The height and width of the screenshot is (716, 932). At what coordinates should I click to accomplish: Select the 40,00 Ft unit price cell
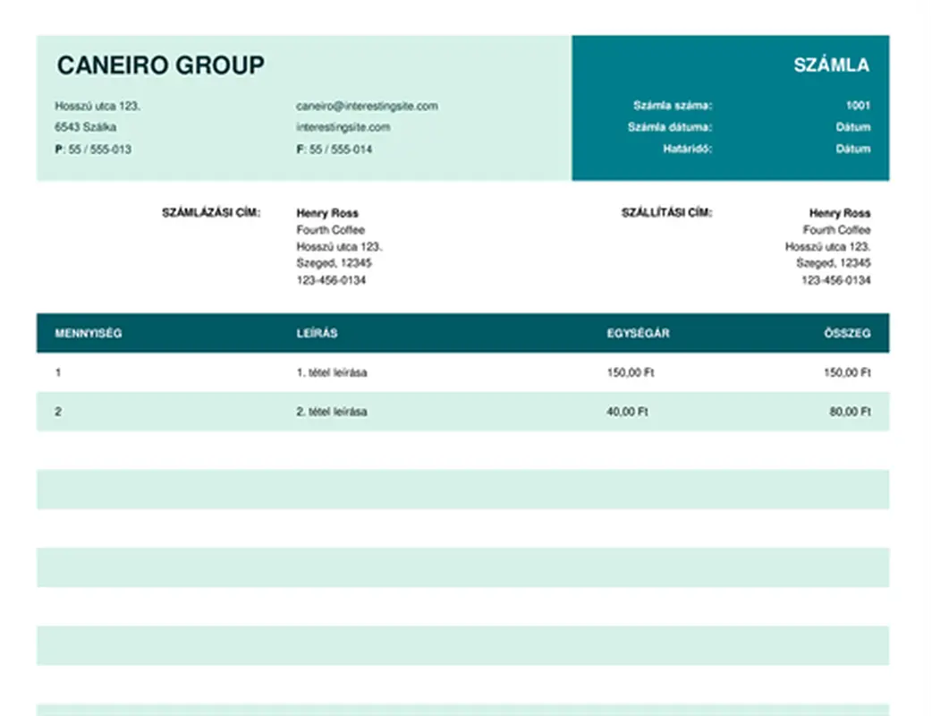click(x=627, y=412)
